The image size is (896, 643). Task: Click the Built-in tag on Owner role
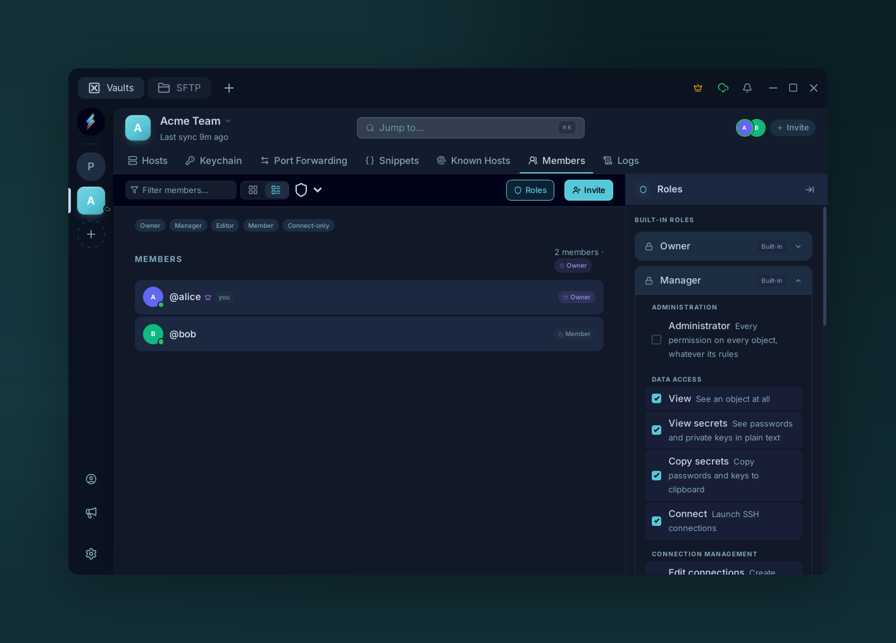(x=772, y=246)
